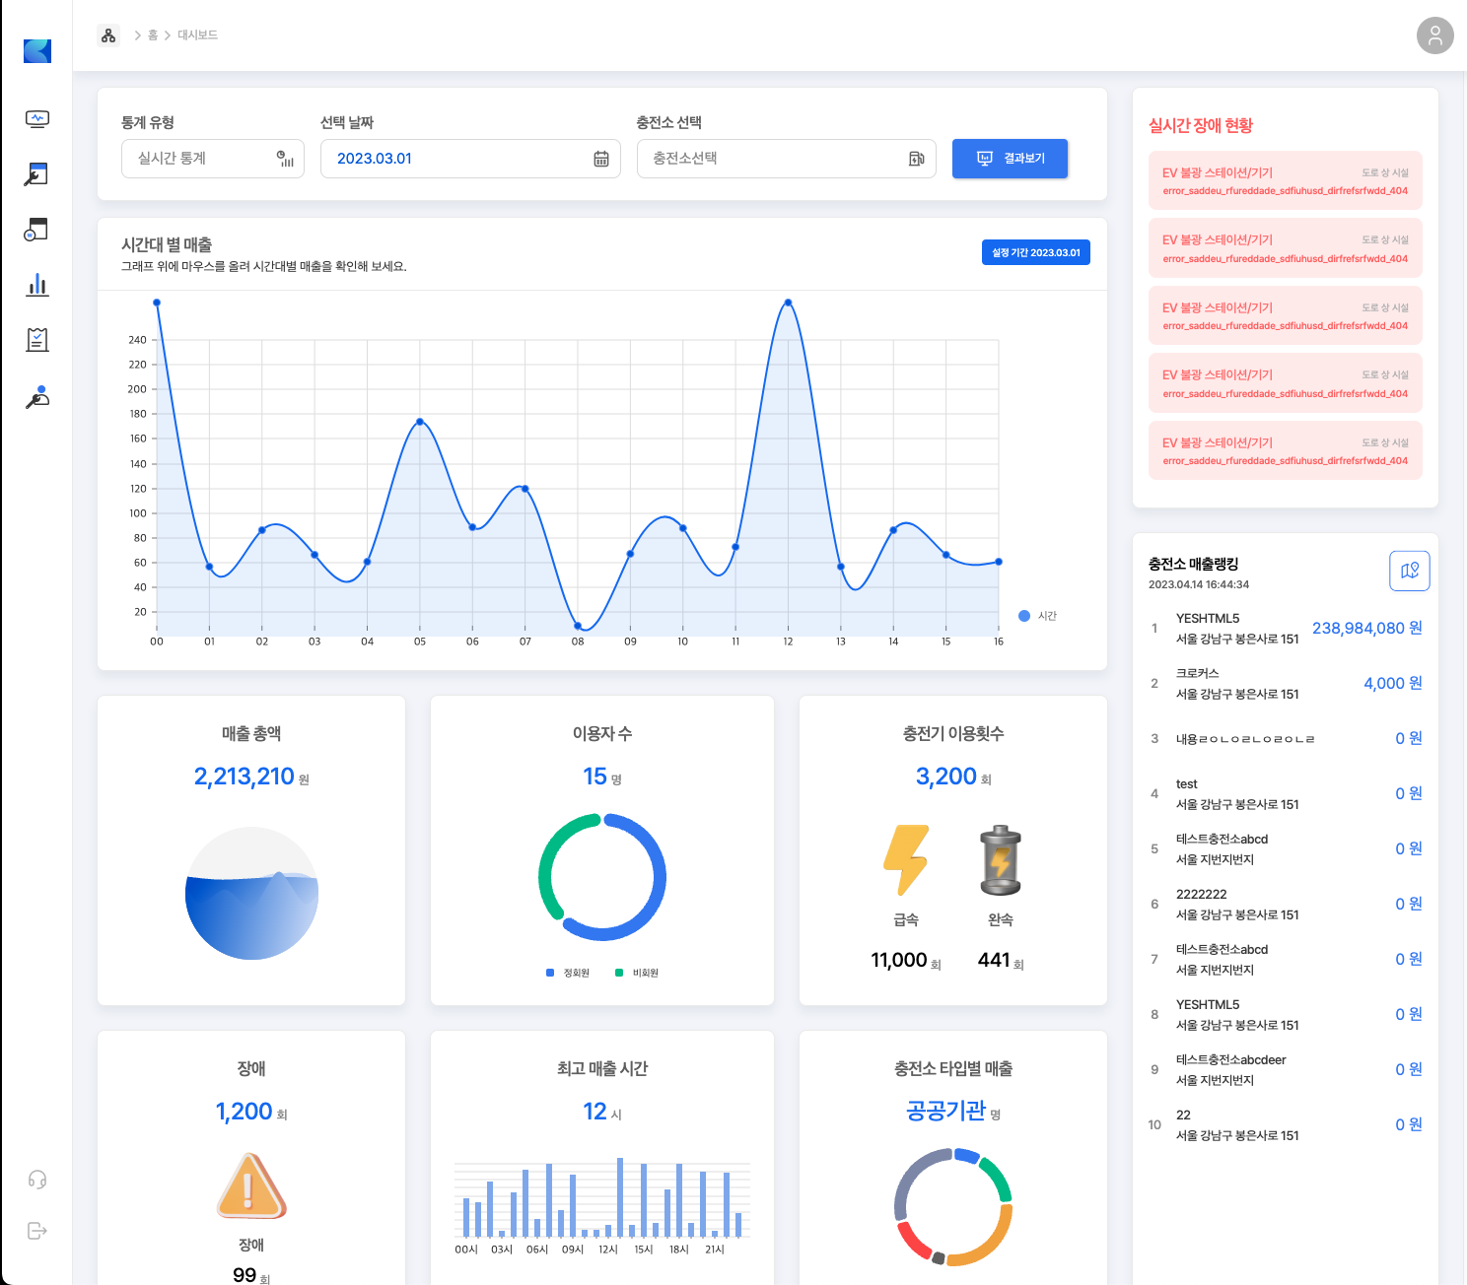Click the 홈 breadcrumb link
The width and height of the screenshot is (1467, 1285).
[x=153, y=35]
